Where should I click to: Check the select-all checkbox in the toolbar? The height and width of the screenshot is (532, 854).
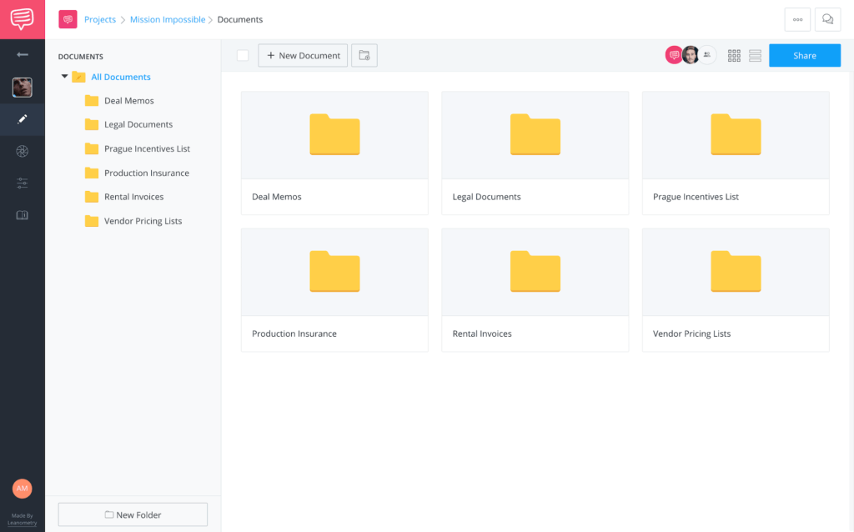[241, 55]
